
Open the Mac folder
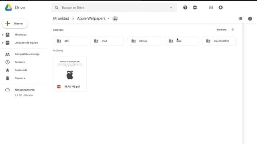182,41
